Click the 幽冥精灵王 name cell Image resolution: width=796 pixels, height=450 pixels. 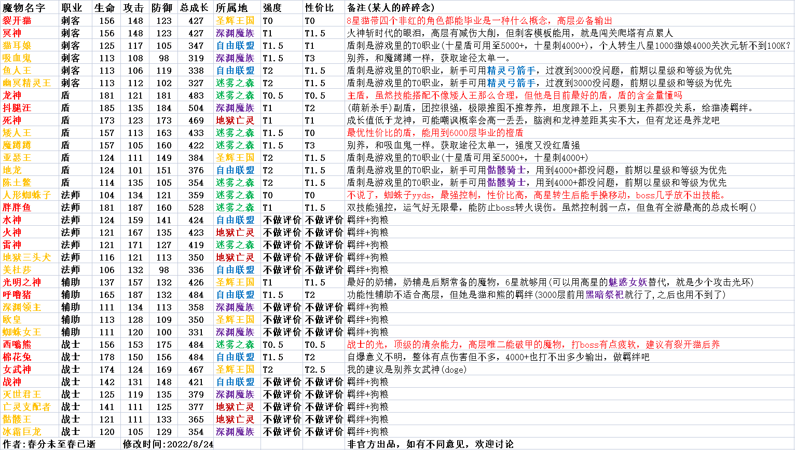pos(27,83)
